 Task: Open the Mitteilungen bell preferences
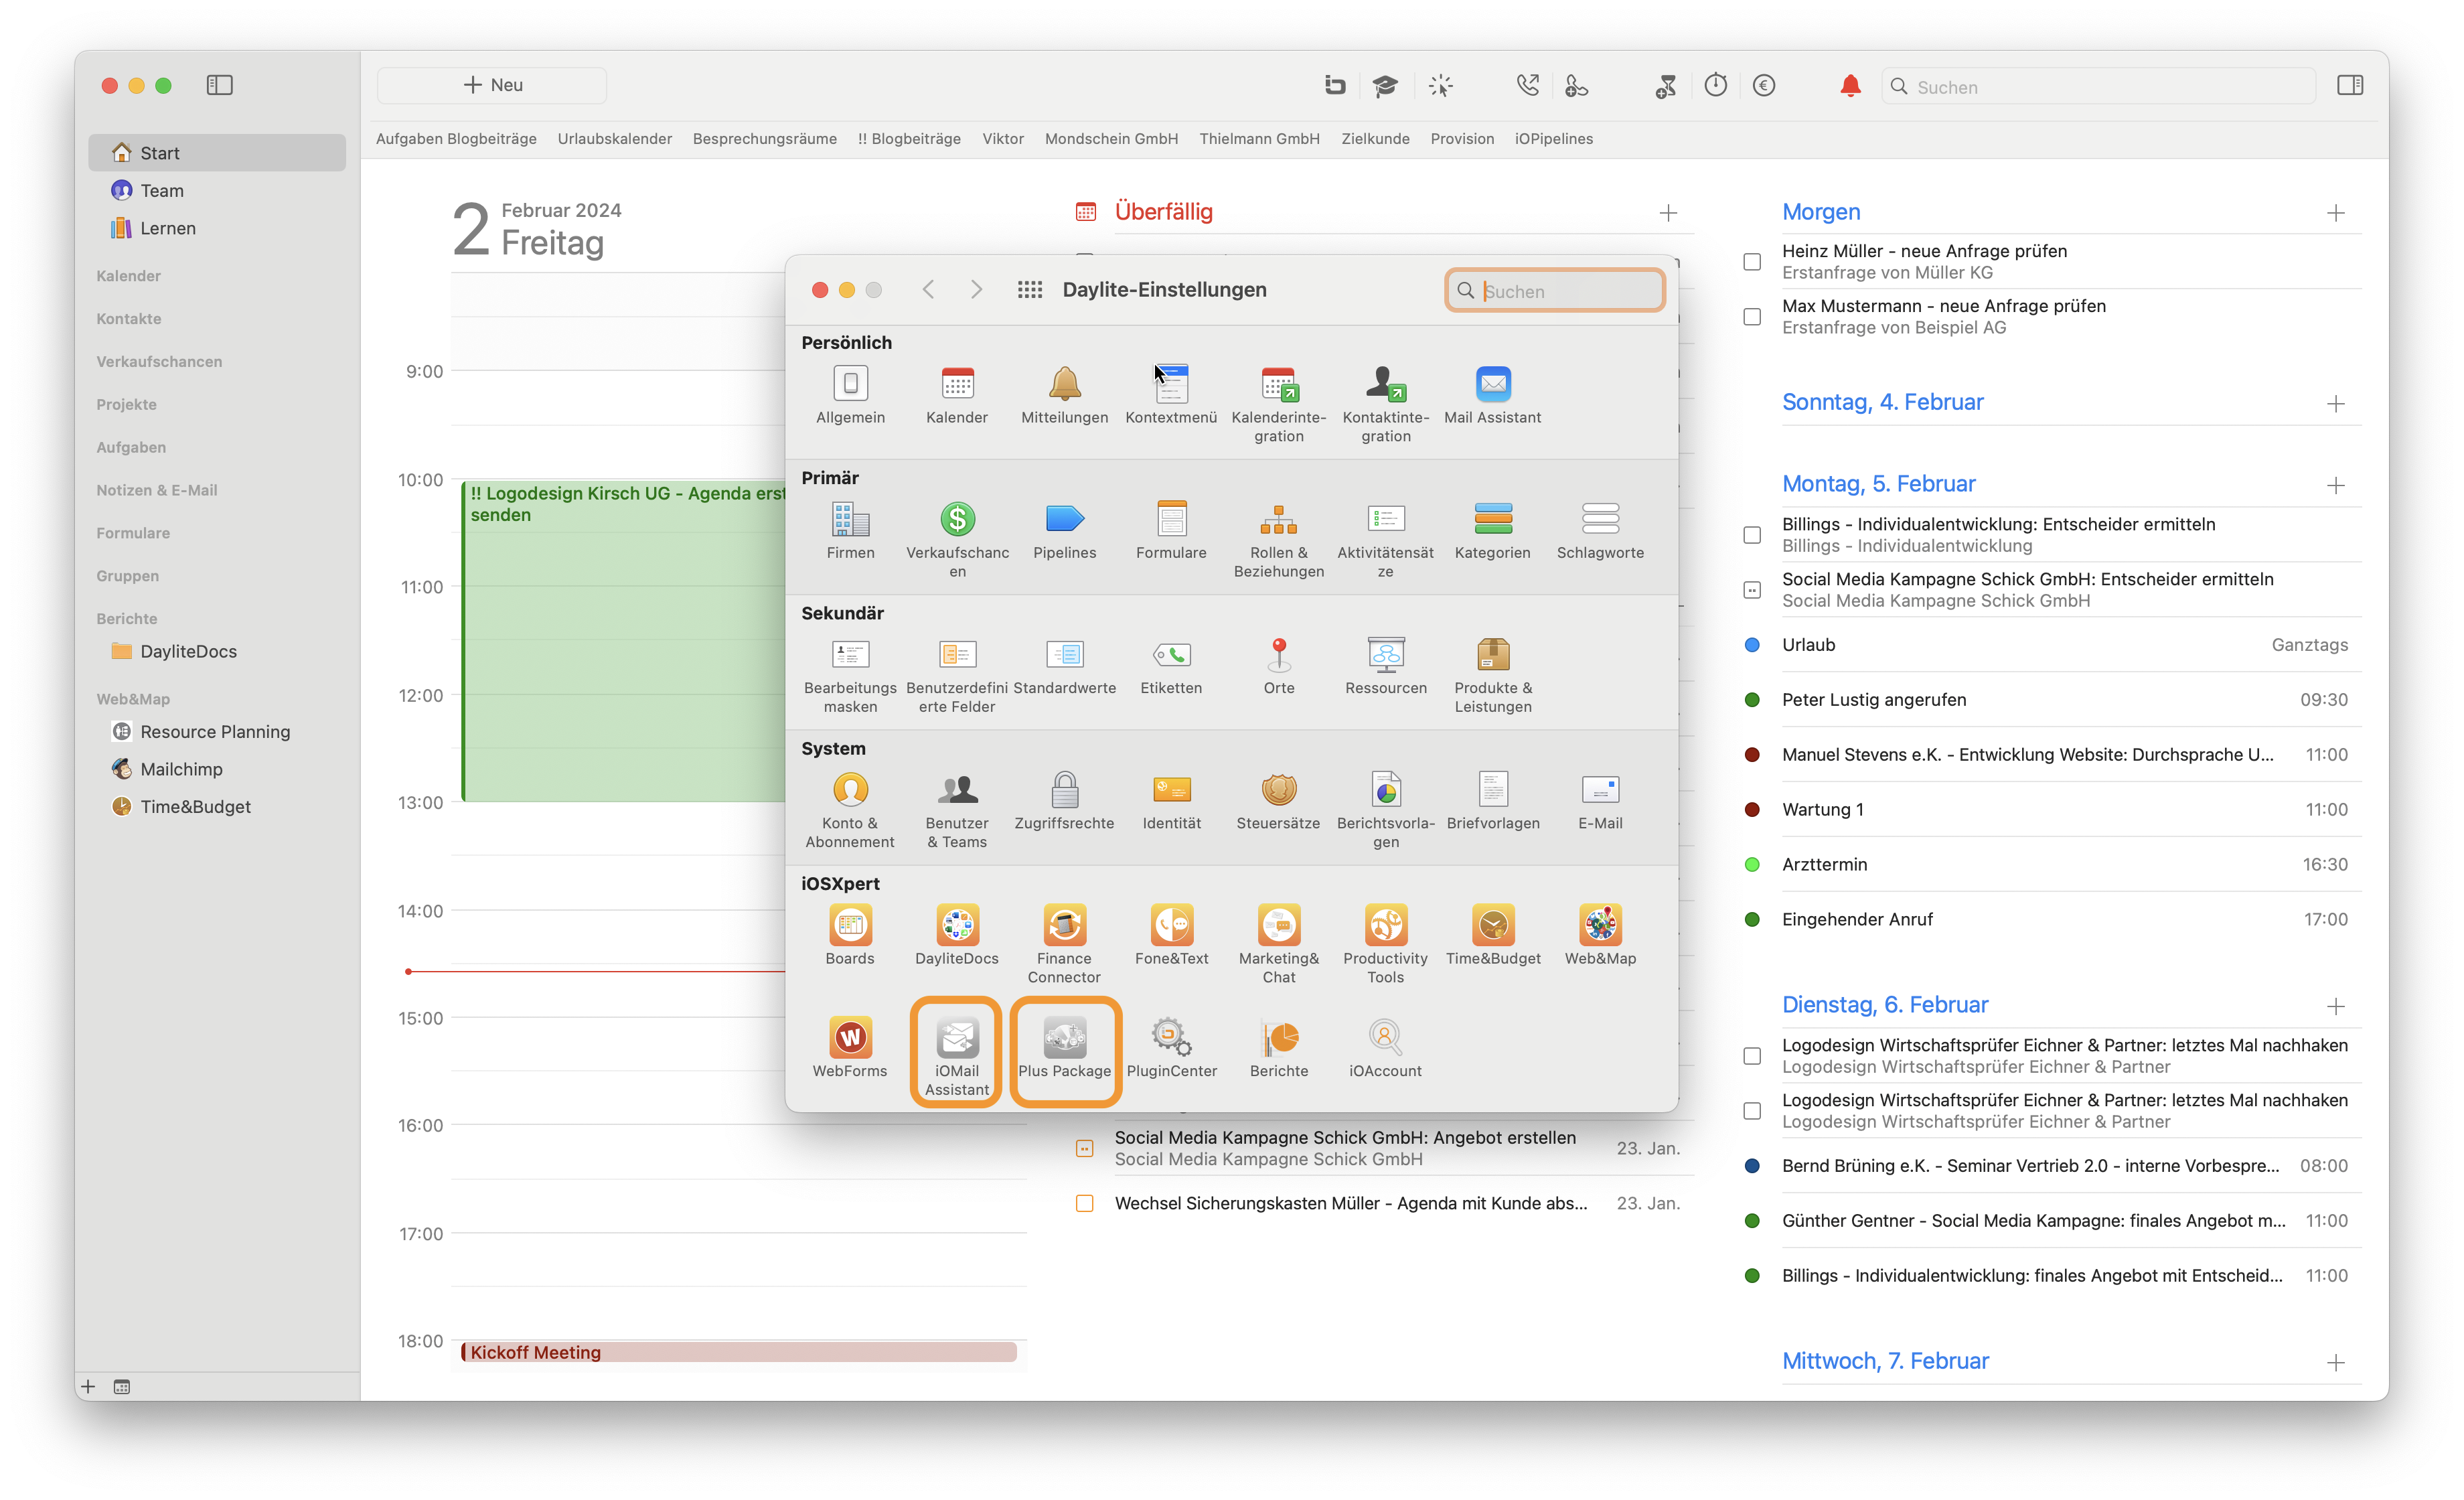1064,394
